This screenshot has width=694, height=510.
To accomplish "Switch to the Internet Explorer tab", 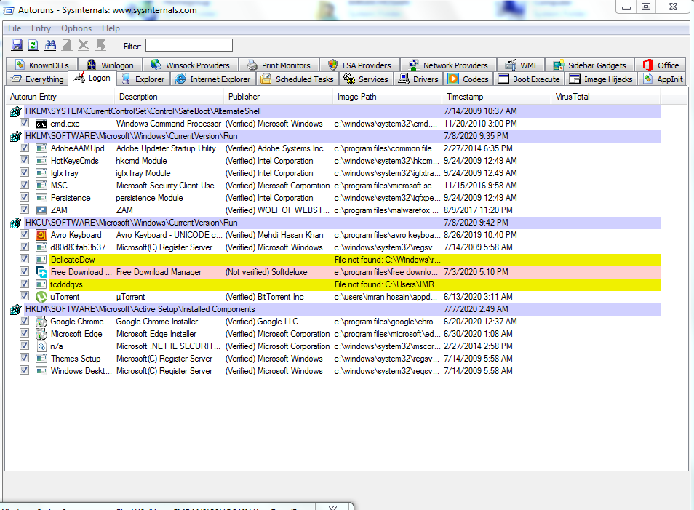I will [x=214, y=79].
